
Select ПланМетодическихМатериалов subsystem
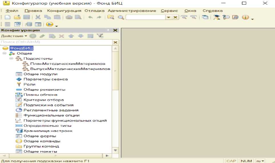click(68, 64)
